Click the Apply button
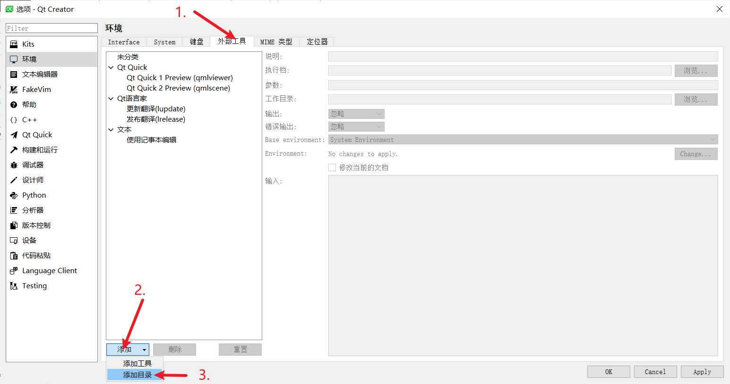The image size is (730, 384). click(x=702, y=372)
